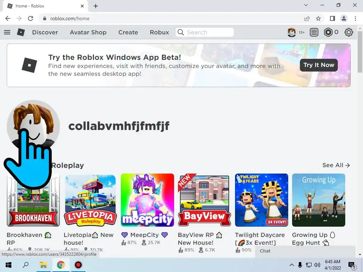Click the 13+ age label

[x=301, y=32]
